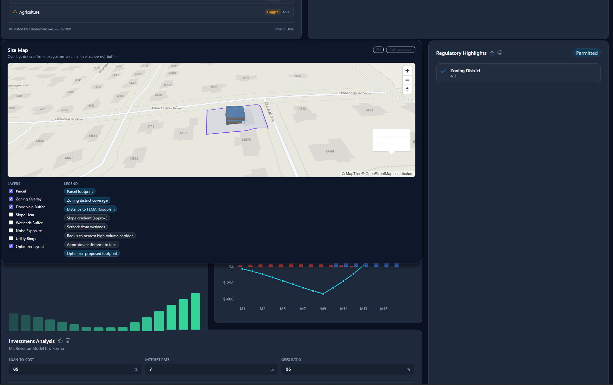Click the Permitted status badge
This screenshot has height=385, width=613.
pyautogui.click(x=587, y=53)
